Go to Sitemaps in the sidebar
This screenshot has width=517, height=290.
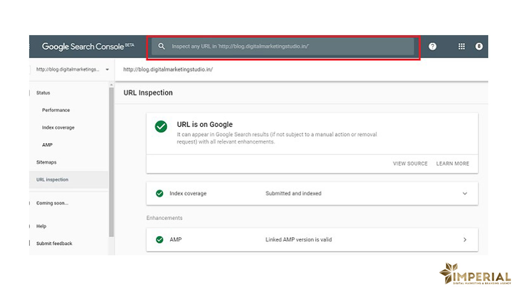point(46,162)
